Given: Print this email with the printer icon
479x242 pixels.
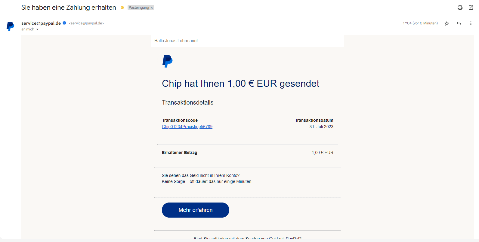Looking at the screenshot, I should [460, 8].
